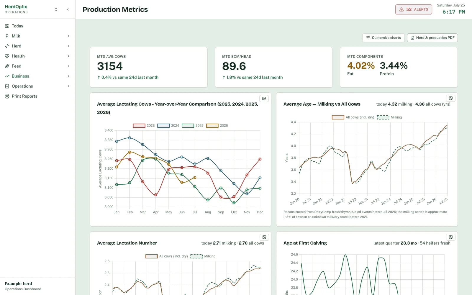The image size is (472, 295).
Task: Export Average Lactating Cows chart as image
Action: click(x=264, y=99)
